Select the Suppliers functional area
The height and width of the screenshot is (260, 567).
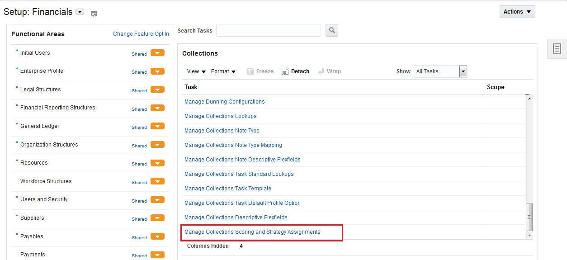[32, 218]
